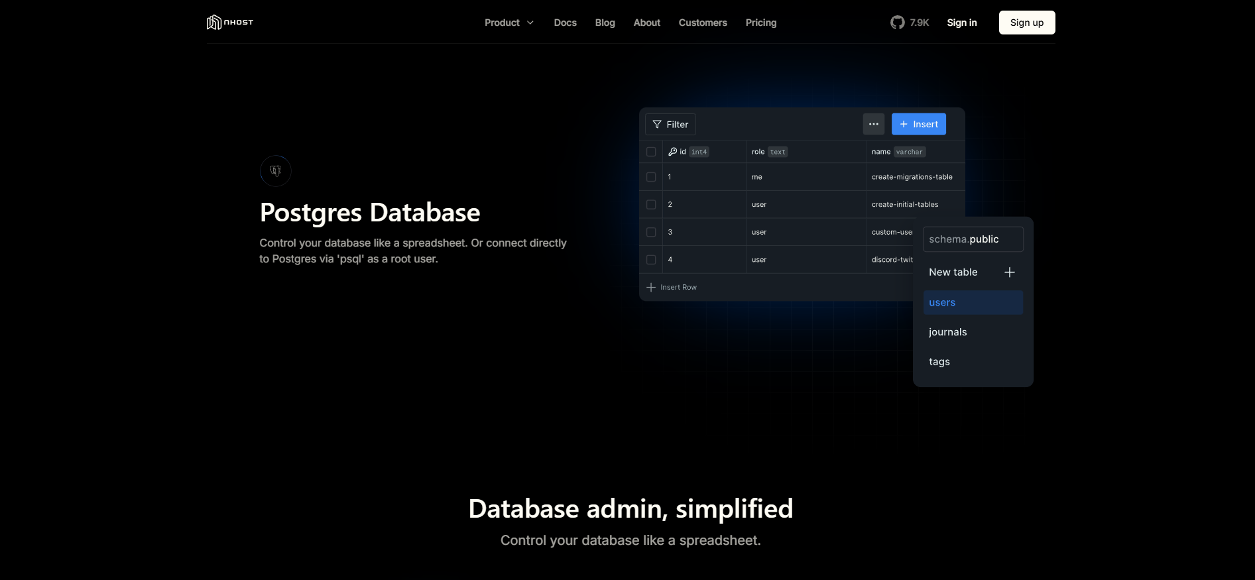Open the three-dots more options button
The width and height of the screenshot is (1255, 580).
pos(874,124)
